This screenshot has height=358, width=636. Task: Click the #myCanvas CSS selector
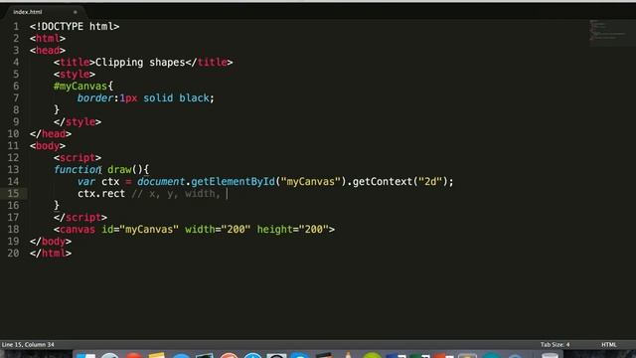tap(80, 87)
